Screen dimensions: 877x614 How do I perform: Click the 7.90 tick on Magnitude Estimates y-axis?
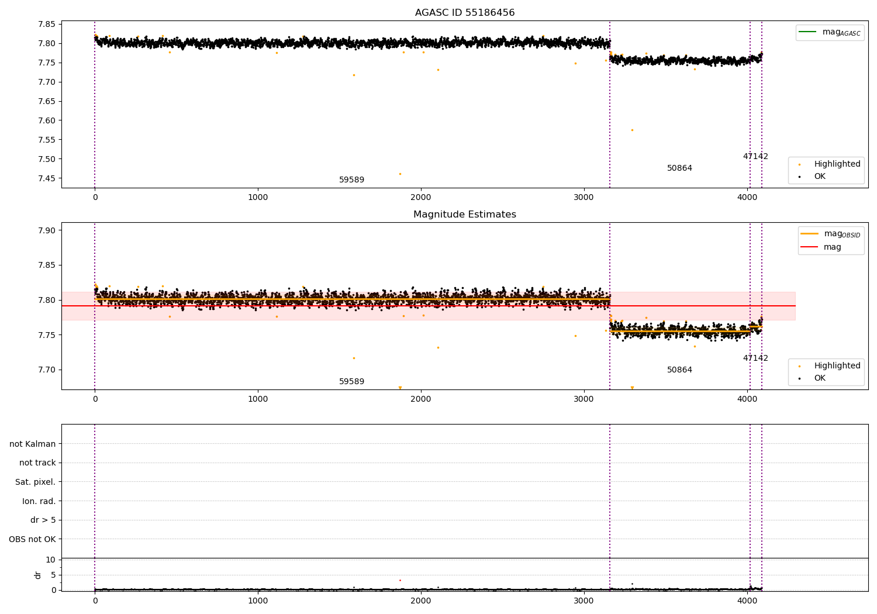47,230
